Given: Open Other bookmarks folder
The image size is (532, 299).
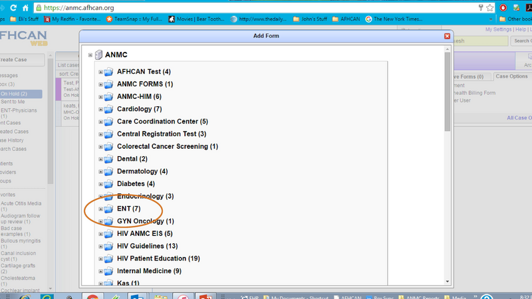Looking at the screenshot, I should [x=516, y=19].
